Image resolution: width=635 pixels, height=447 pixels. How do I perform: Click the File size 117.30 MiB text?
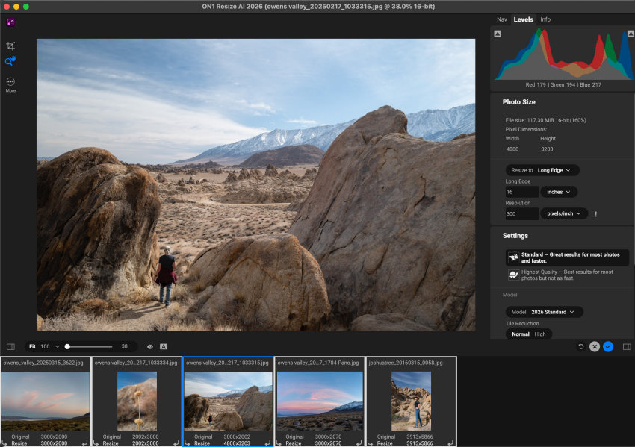click(x=545, y=120)
